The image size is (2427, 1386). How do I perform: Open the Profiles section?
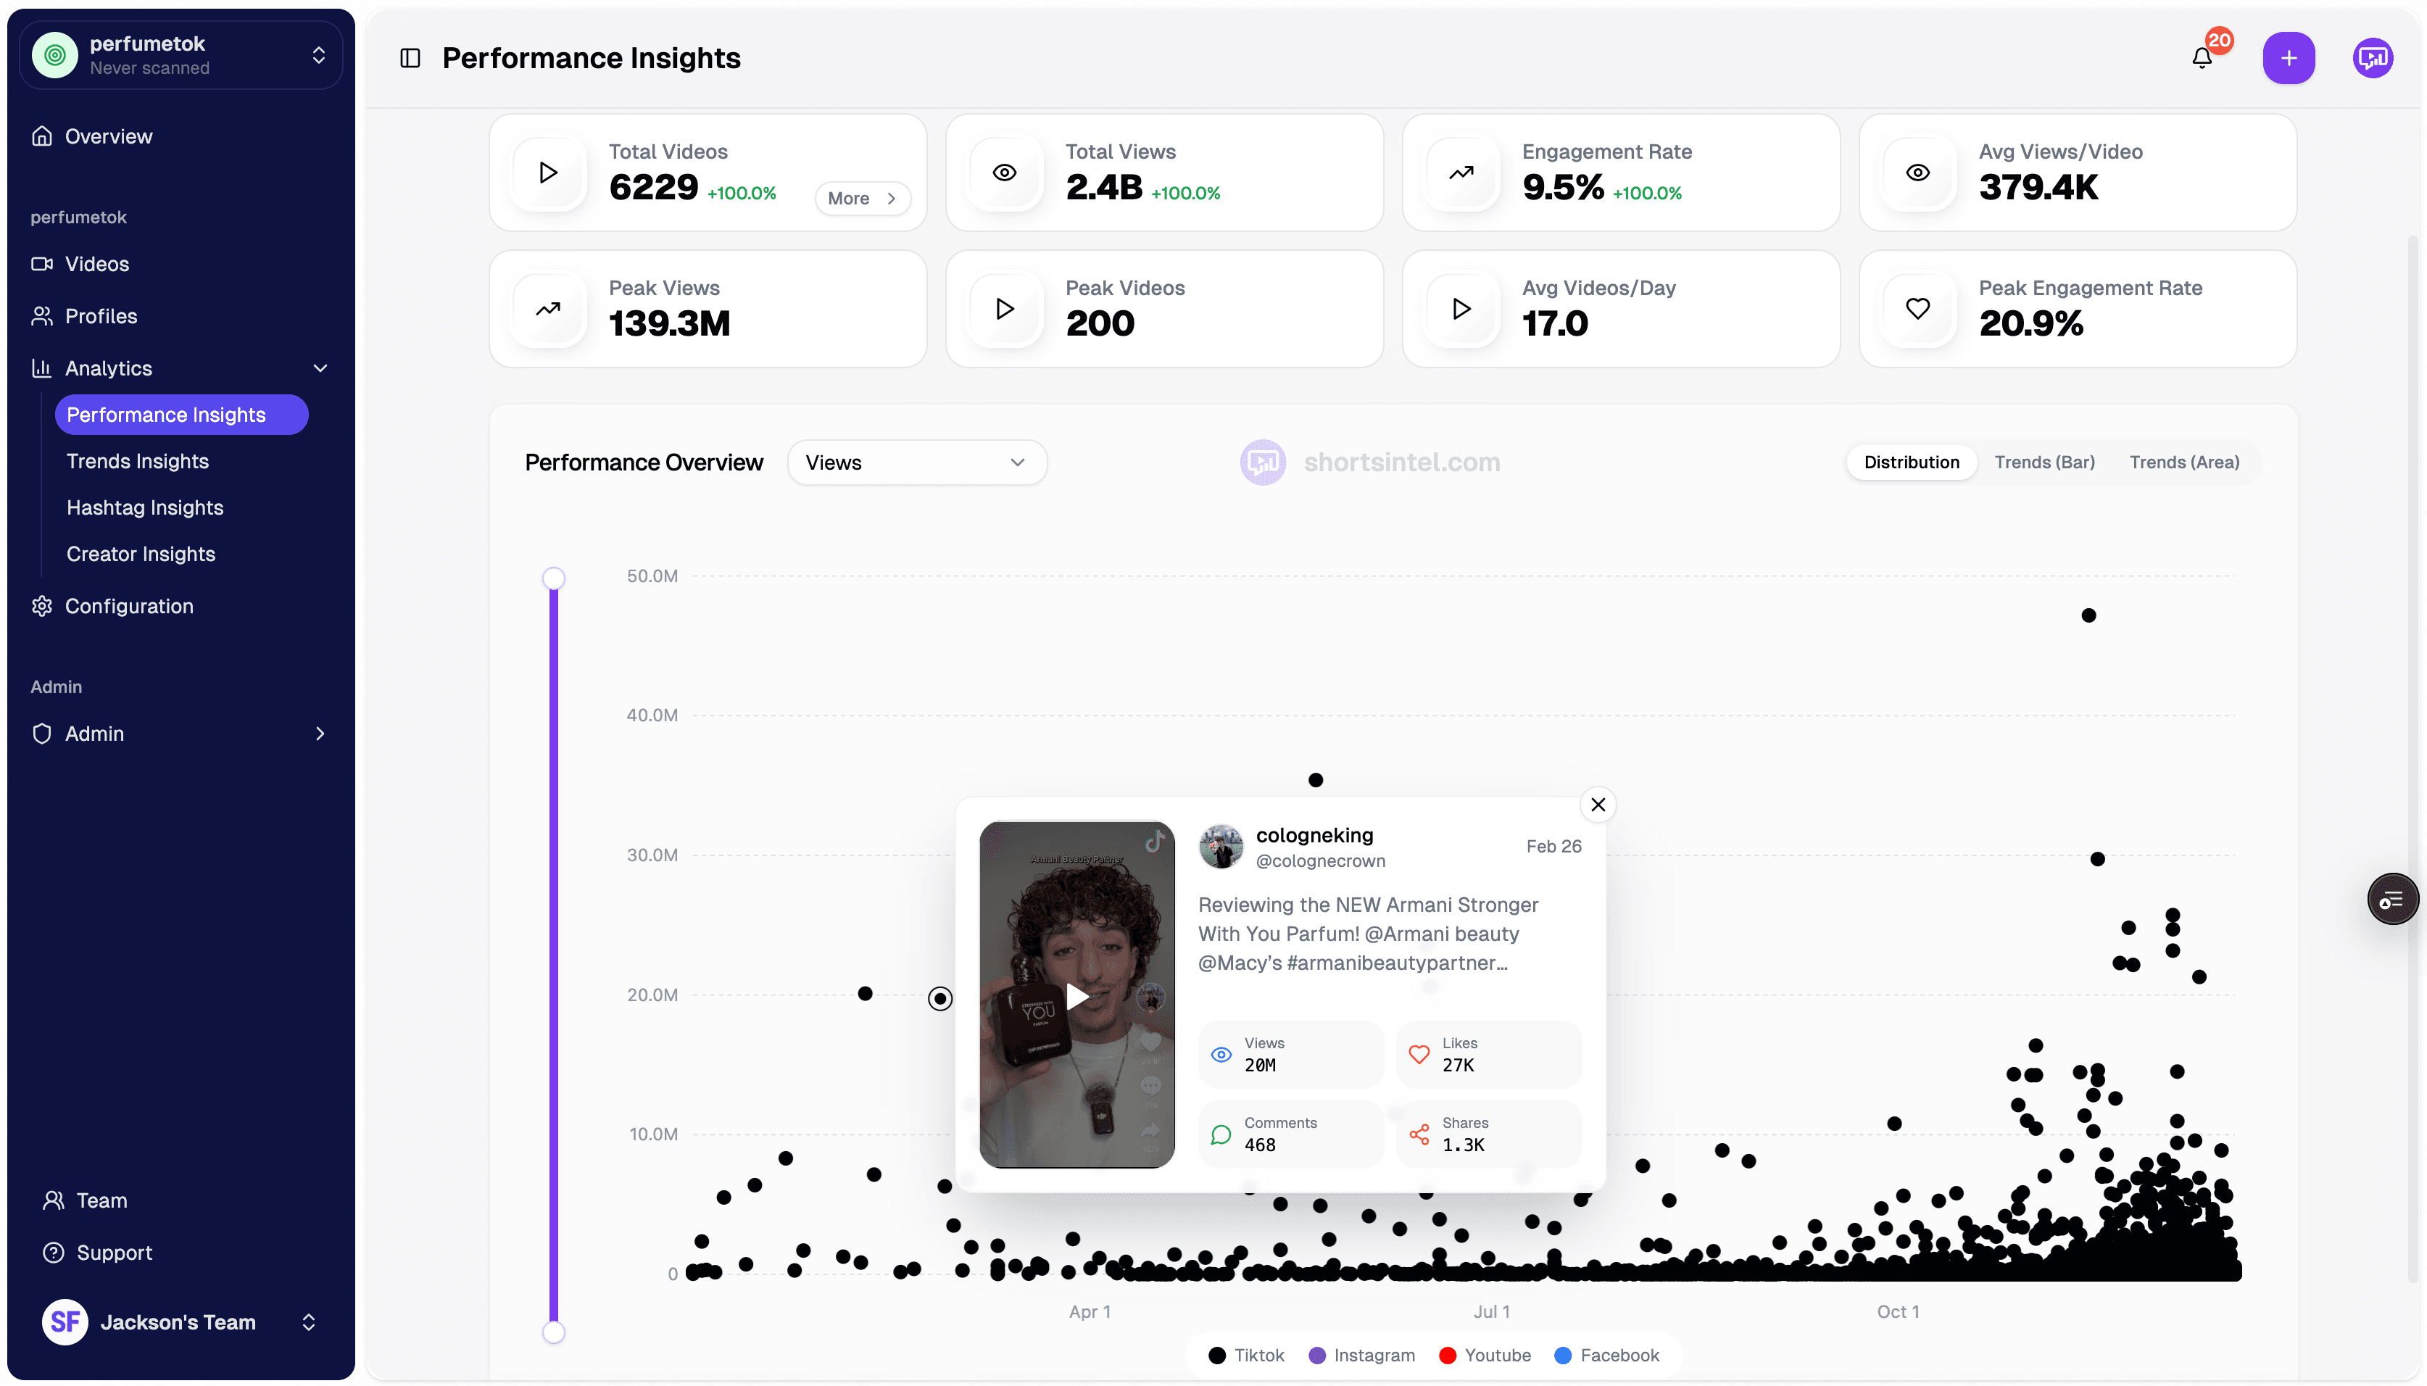click(x=101, y=316)
